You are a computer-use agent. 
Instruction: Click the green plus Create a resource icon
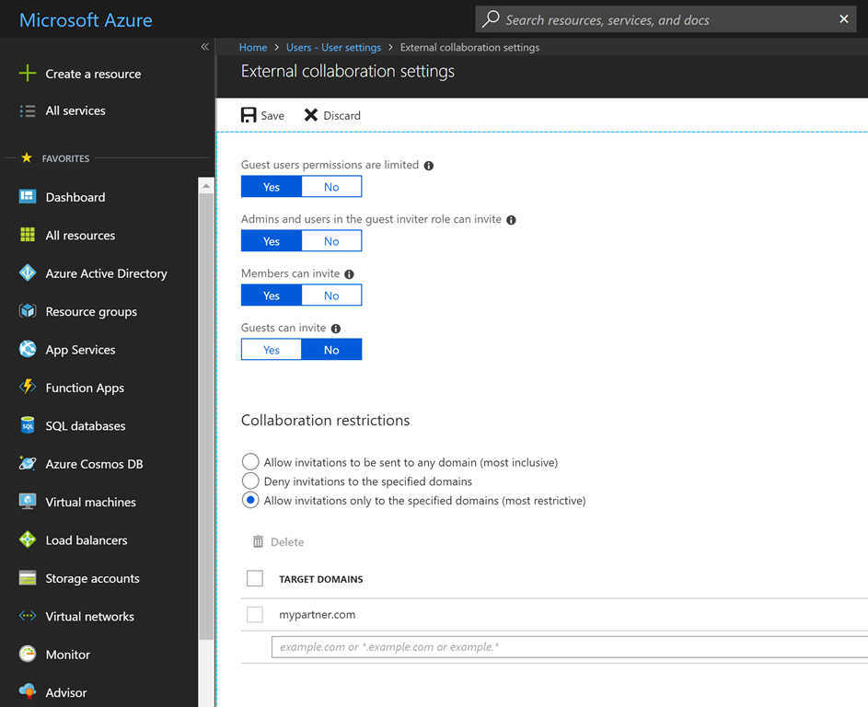[28, 74]
